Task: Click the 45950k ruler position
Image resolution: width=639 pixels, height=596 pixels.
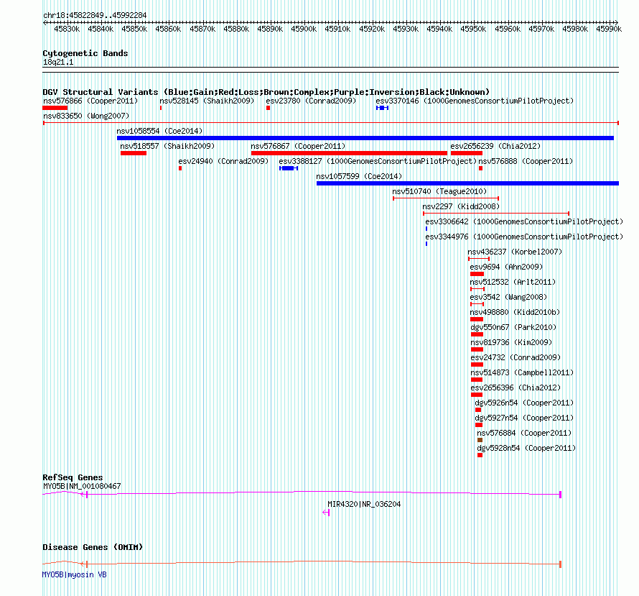Action: (473, 29)
